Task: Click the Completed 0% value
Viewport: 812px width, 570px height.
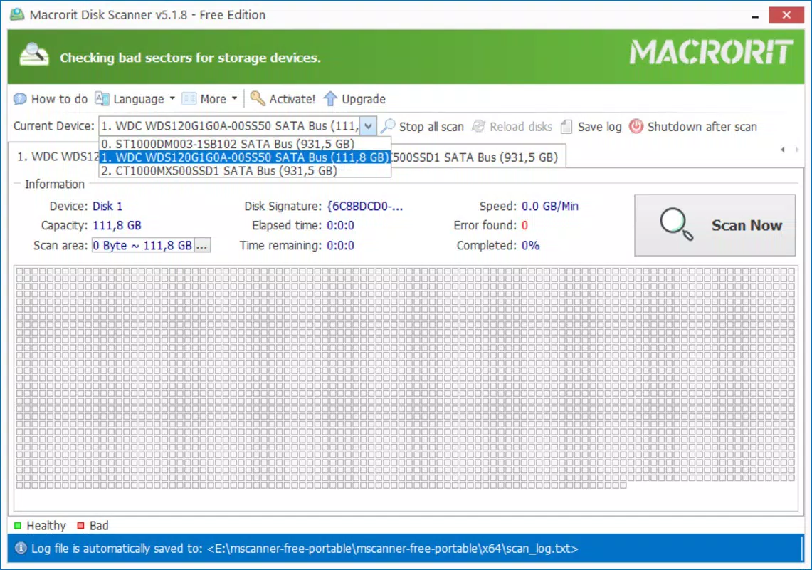Action: point(530,245)
